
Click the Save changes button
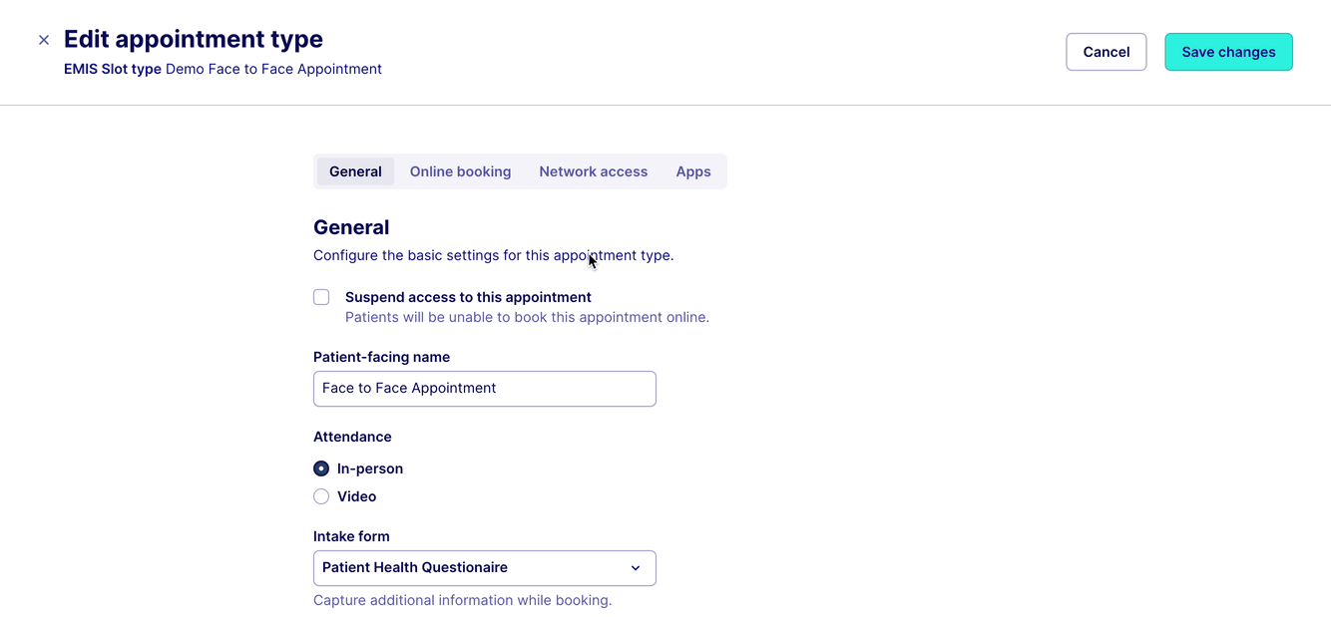(x=1228, y=52)
